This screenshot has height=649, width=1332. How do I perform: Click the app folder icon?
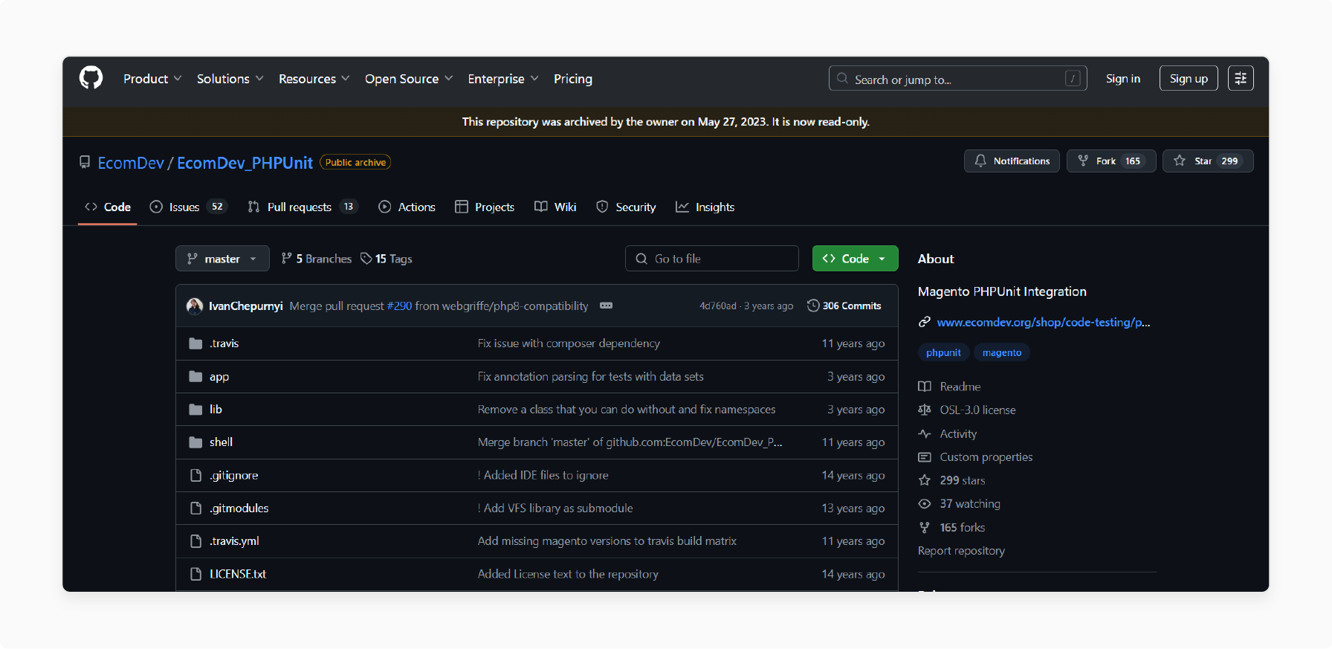click(195, 377)
